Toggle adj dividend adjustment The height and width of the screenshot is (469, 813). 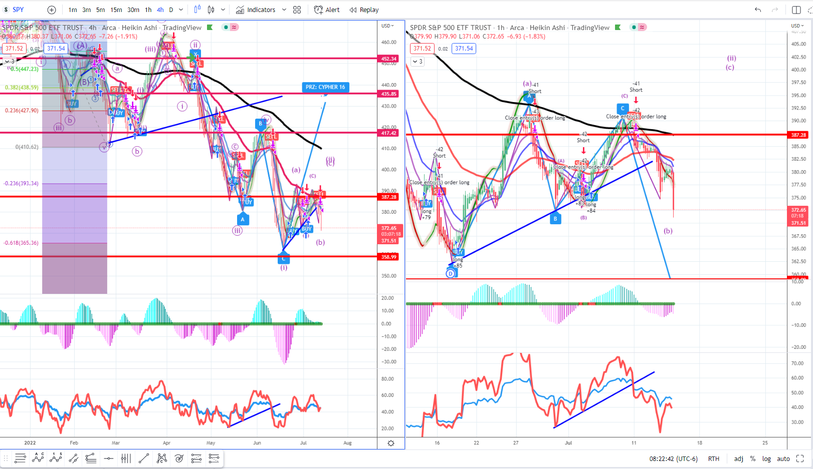[738, 458]
